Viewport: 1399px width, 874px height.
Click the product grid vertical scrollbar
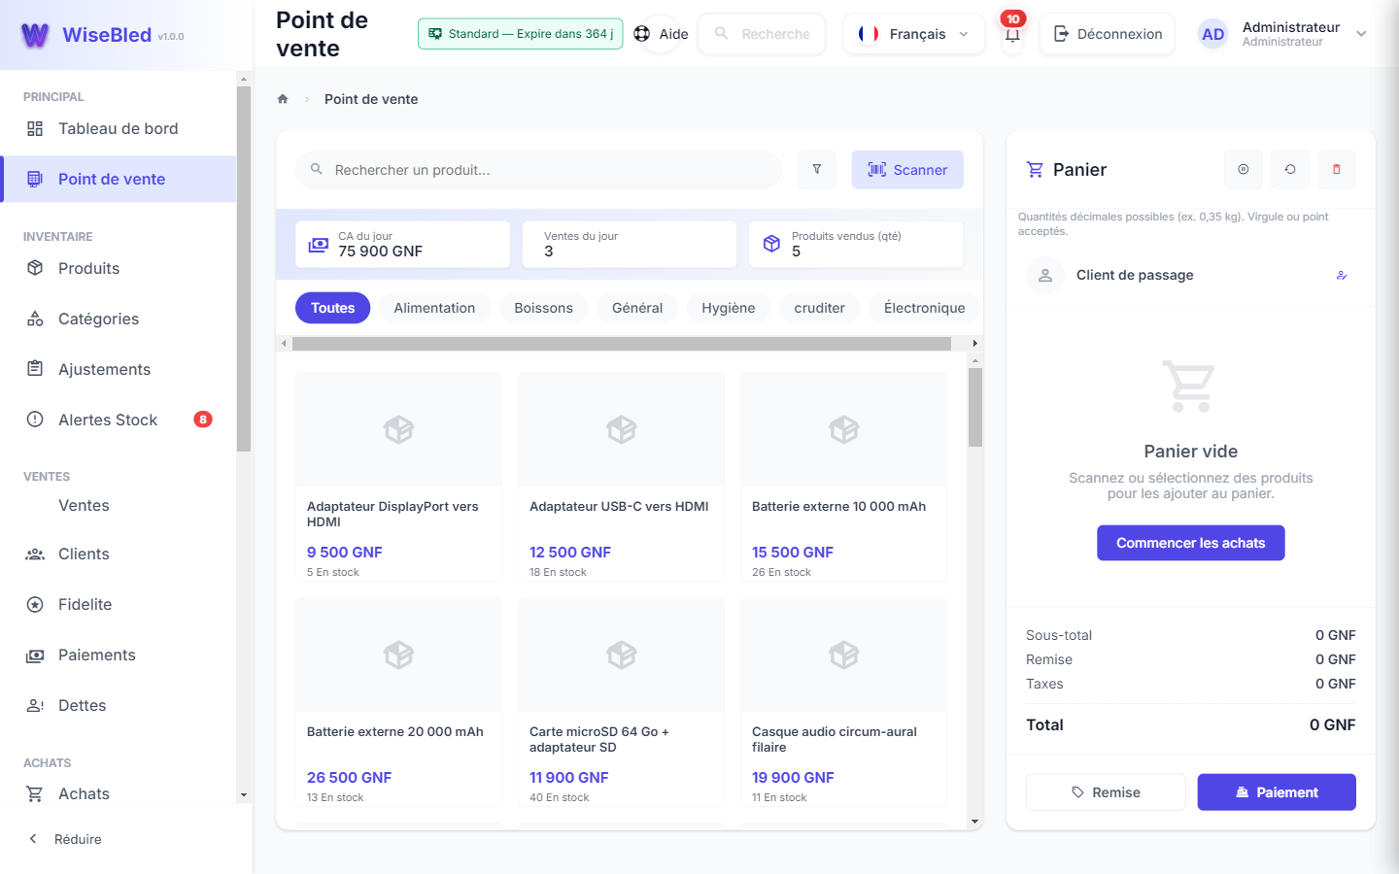point(975,408)
